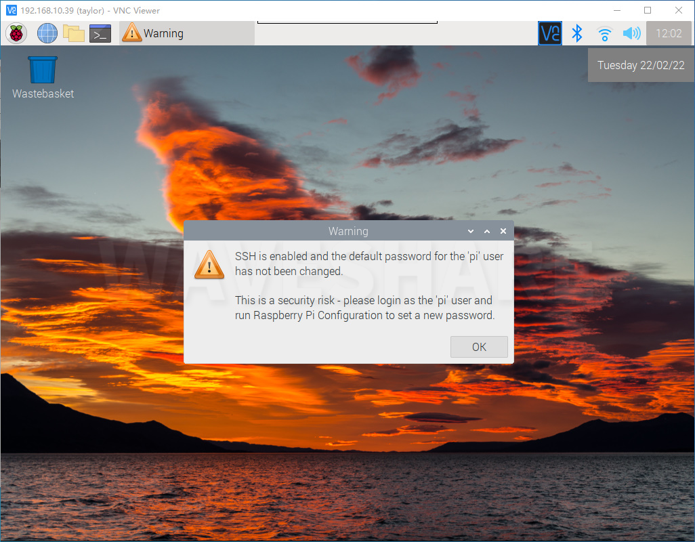
Task: Click the VNC Server tray icon
Action: click(x=549, y=33)
